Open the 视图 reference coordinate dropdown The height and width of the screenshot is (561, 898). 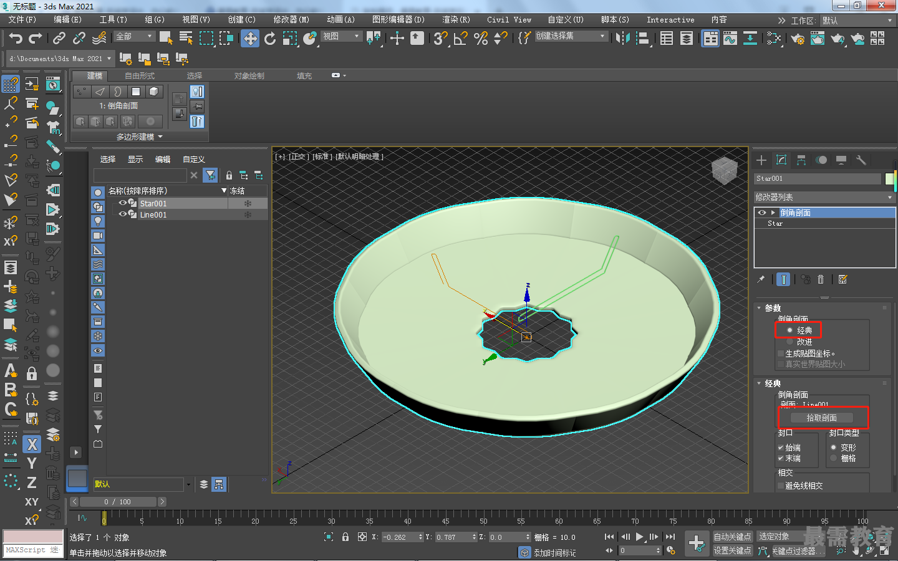click(x=341, y=36)
